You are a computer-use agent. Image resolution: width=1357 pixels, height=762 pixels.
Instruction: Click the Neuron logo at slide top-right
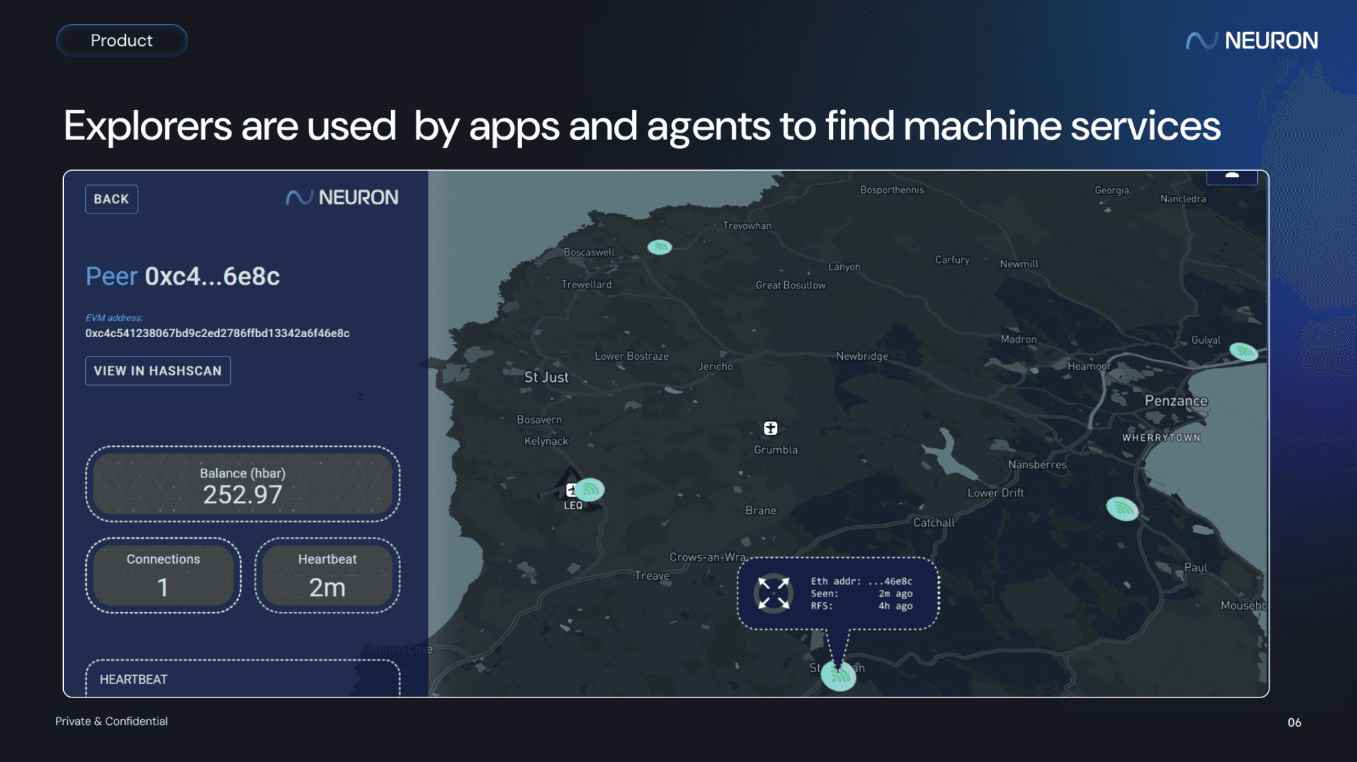(1251, 41)
